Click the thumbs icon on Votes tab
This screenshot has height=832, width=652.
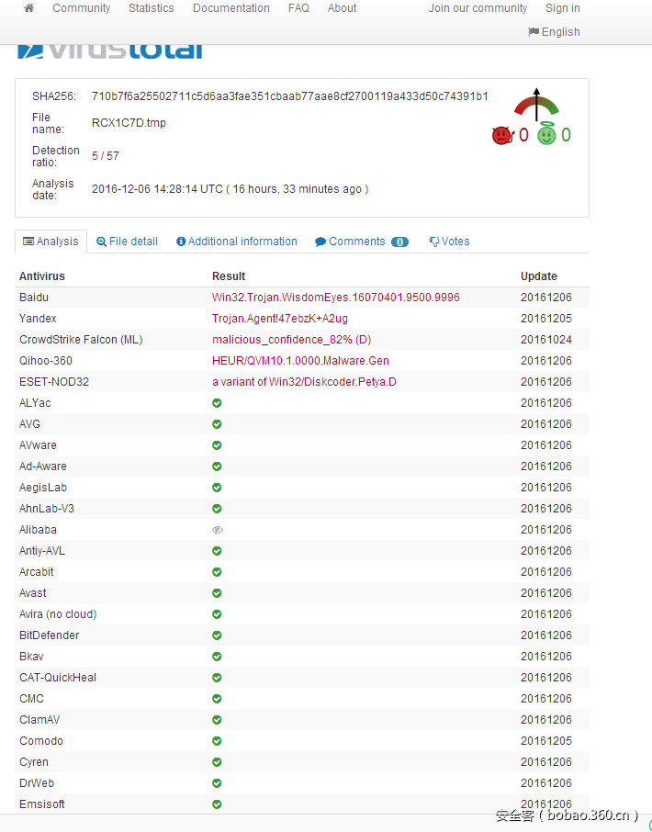(x=434, y=242)
